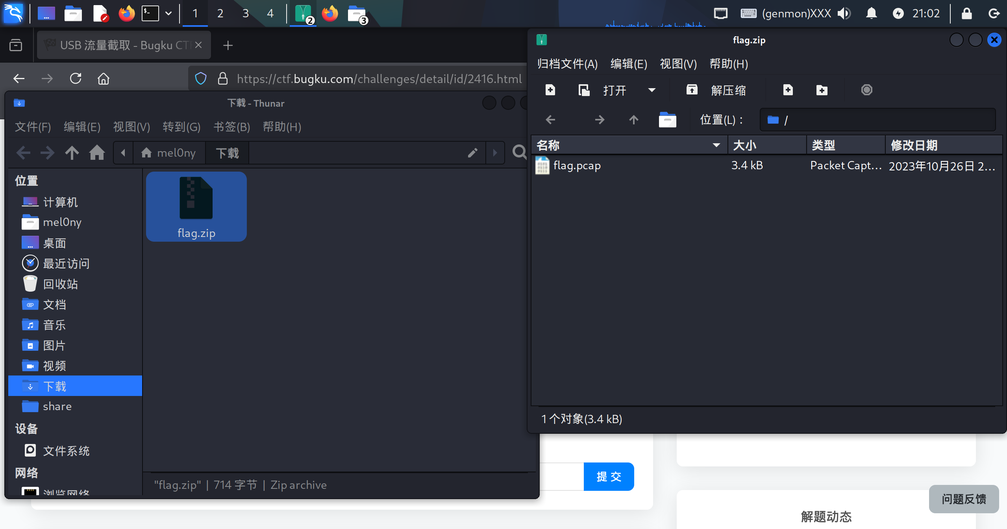Image resolution: width=1007 pixels, height=529 pixels.
Task: Click the path edit pencil icon in Thunar
Action: point(473,153)
